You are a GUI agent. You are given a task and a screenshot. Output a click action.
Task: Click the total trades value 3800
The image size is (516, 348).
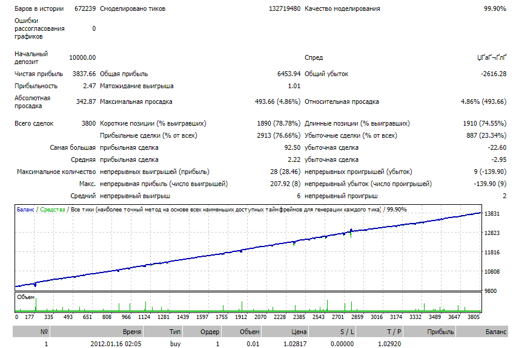(88, 123)
